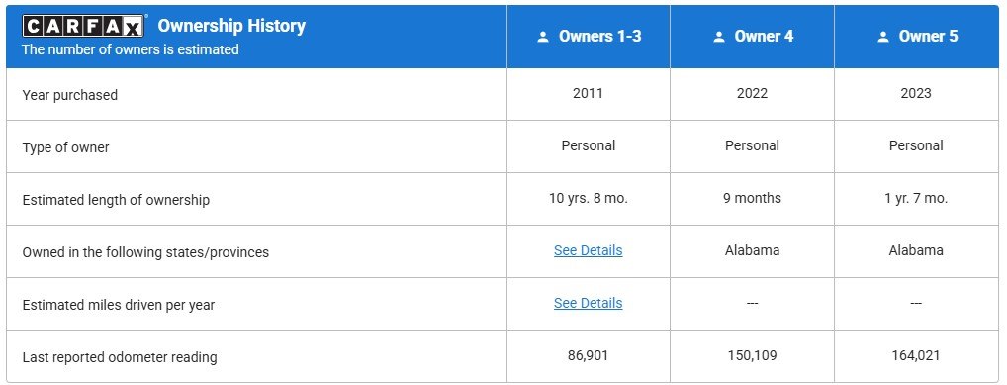Select the Owners 1-3 column header
This screenshot has width=1007, height=385.
(589, 37)
